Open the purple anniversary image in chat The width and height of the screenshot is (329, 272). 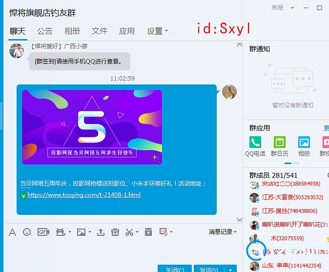pos(92,127)
